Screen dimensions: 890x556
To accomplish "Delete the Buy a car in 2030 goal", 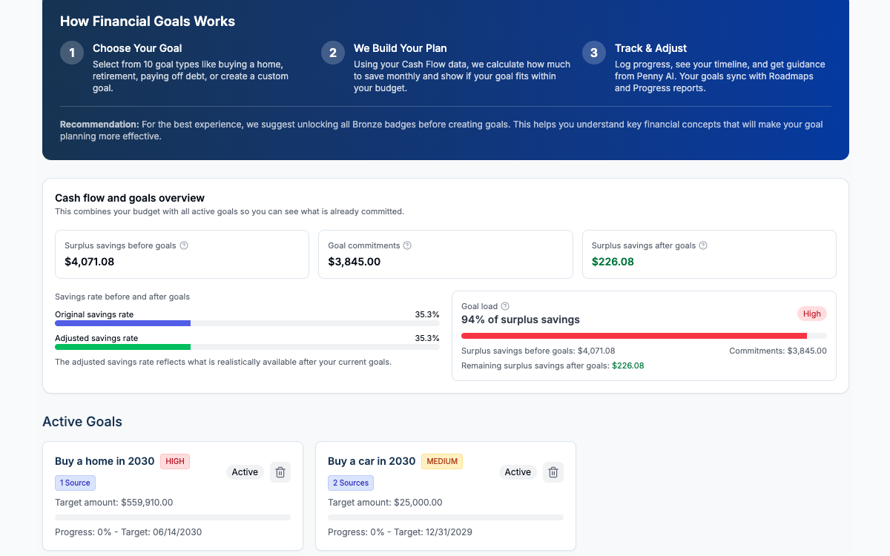I will [x=553, y=472].
